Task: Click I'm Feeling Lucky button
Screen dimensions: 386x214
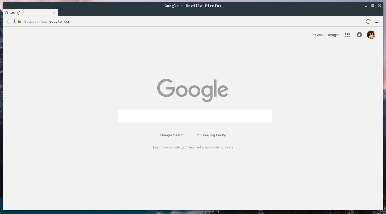Action: [211, 135]
